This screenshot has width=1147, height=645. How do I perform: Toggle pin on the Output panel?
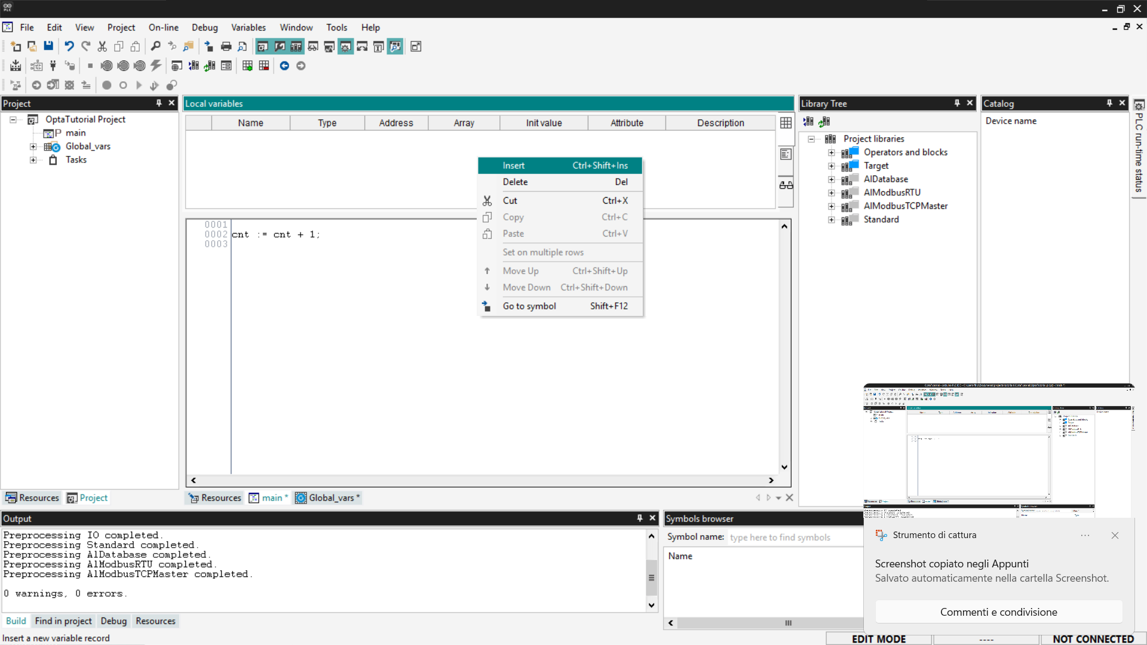tap(639, 518)
